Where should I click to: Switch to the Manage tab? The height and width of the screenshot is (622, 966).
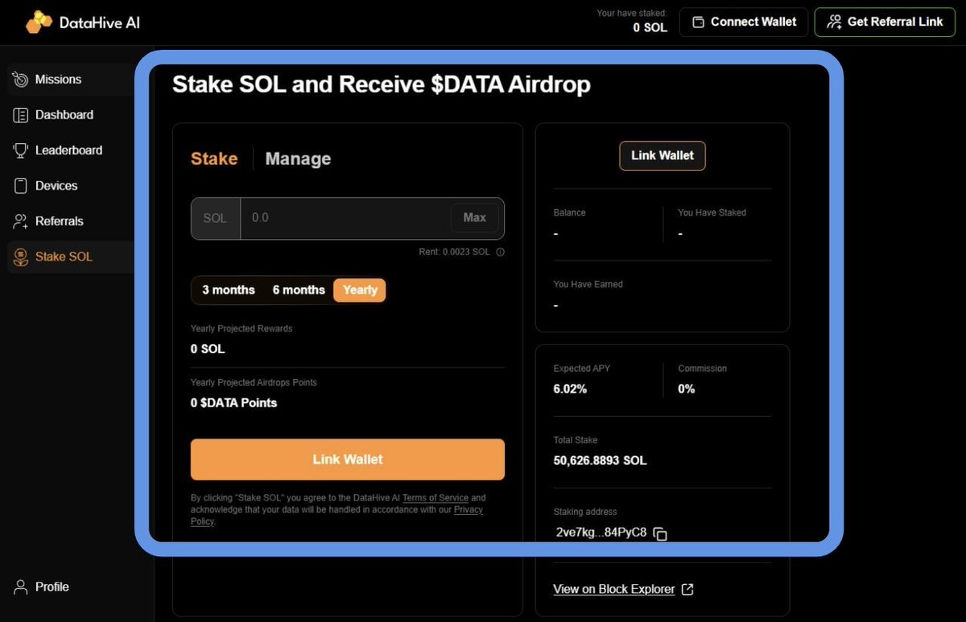tap(298, 159)
